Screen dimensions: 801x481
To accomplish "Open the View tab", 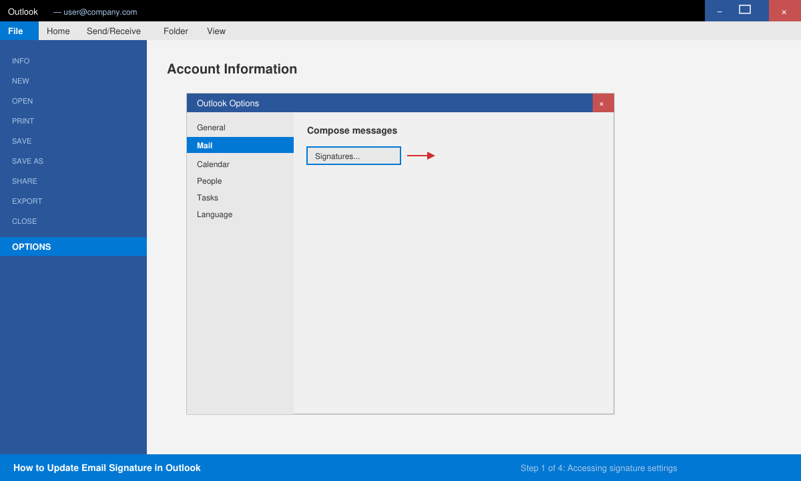I will 216,31.
